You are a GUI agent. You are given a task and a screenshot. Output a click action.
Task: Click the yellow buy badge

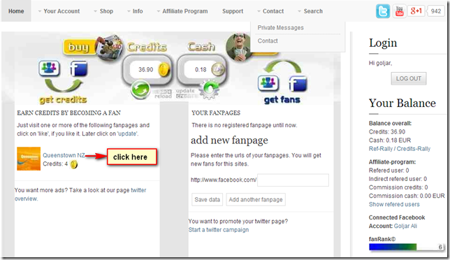(x=79, y=47)
